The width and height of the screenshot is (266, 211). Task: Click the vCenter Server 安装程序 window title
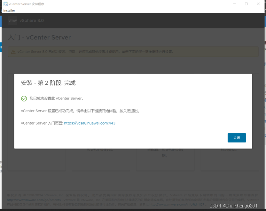(27, 4)
